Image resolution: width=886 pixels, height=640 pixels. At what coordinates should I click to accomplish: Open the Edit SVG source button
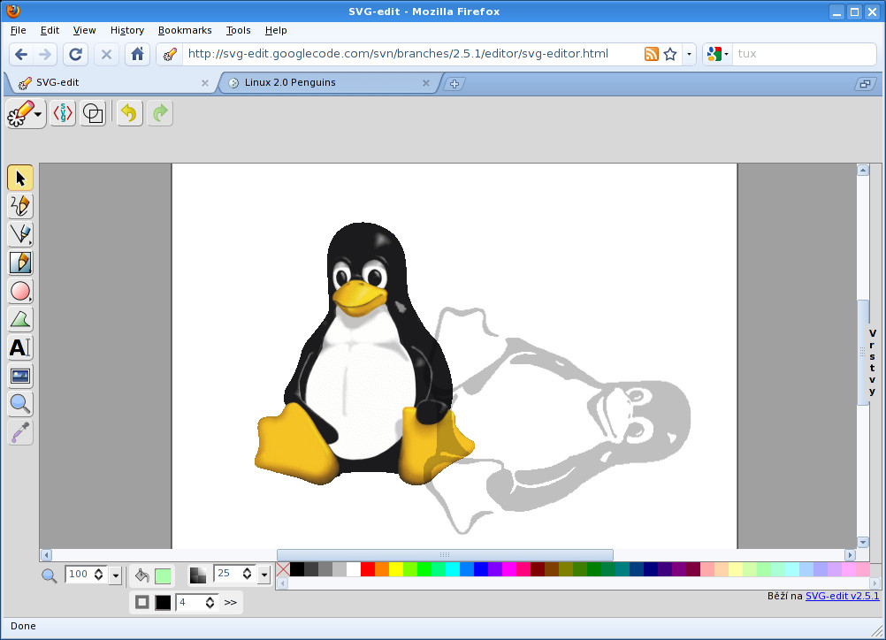[63, 113]
